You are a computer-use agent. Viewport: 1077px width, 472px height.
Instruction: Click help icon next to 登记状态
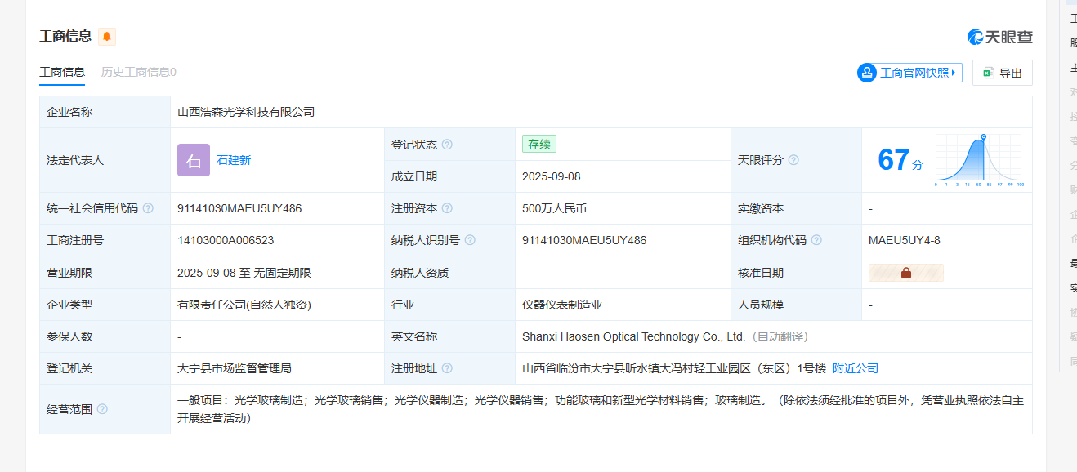coord(447,145)
